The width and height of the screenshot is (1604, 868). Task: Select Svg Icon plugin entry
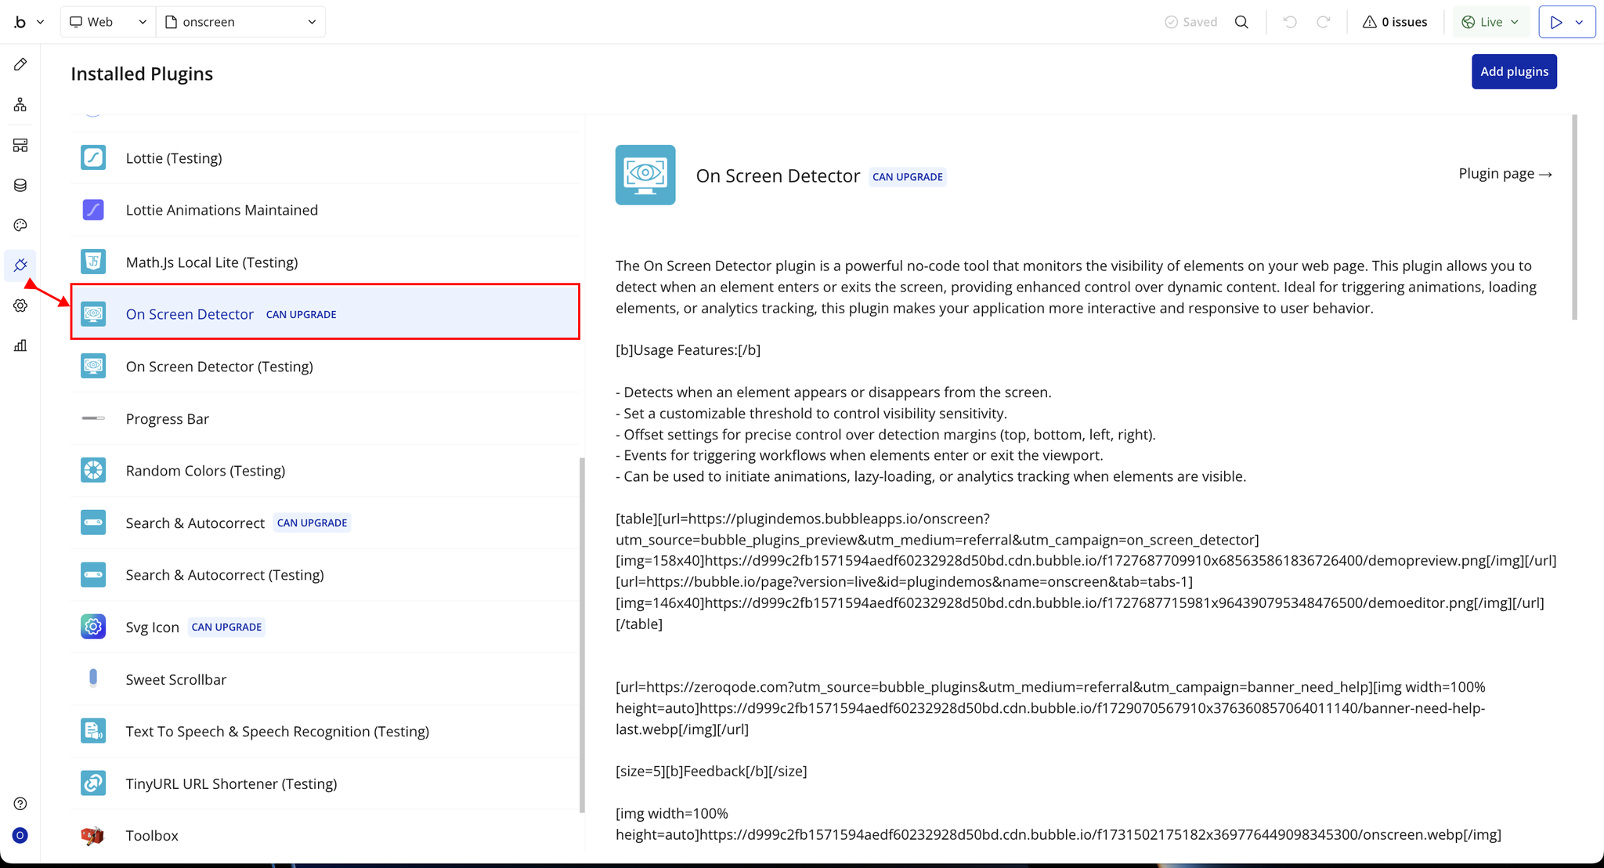click(x=153, y=627)
